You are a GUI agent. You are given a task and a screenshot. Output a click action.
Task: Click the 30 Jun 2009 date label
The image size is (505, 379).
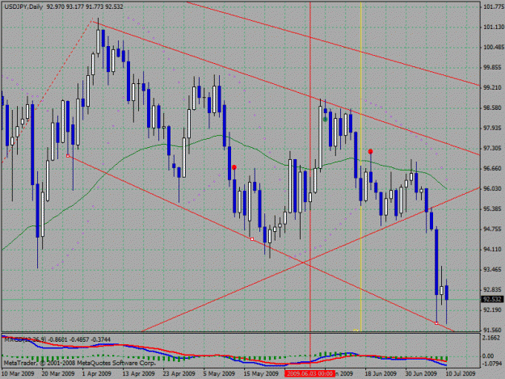[x=421, y=373]
